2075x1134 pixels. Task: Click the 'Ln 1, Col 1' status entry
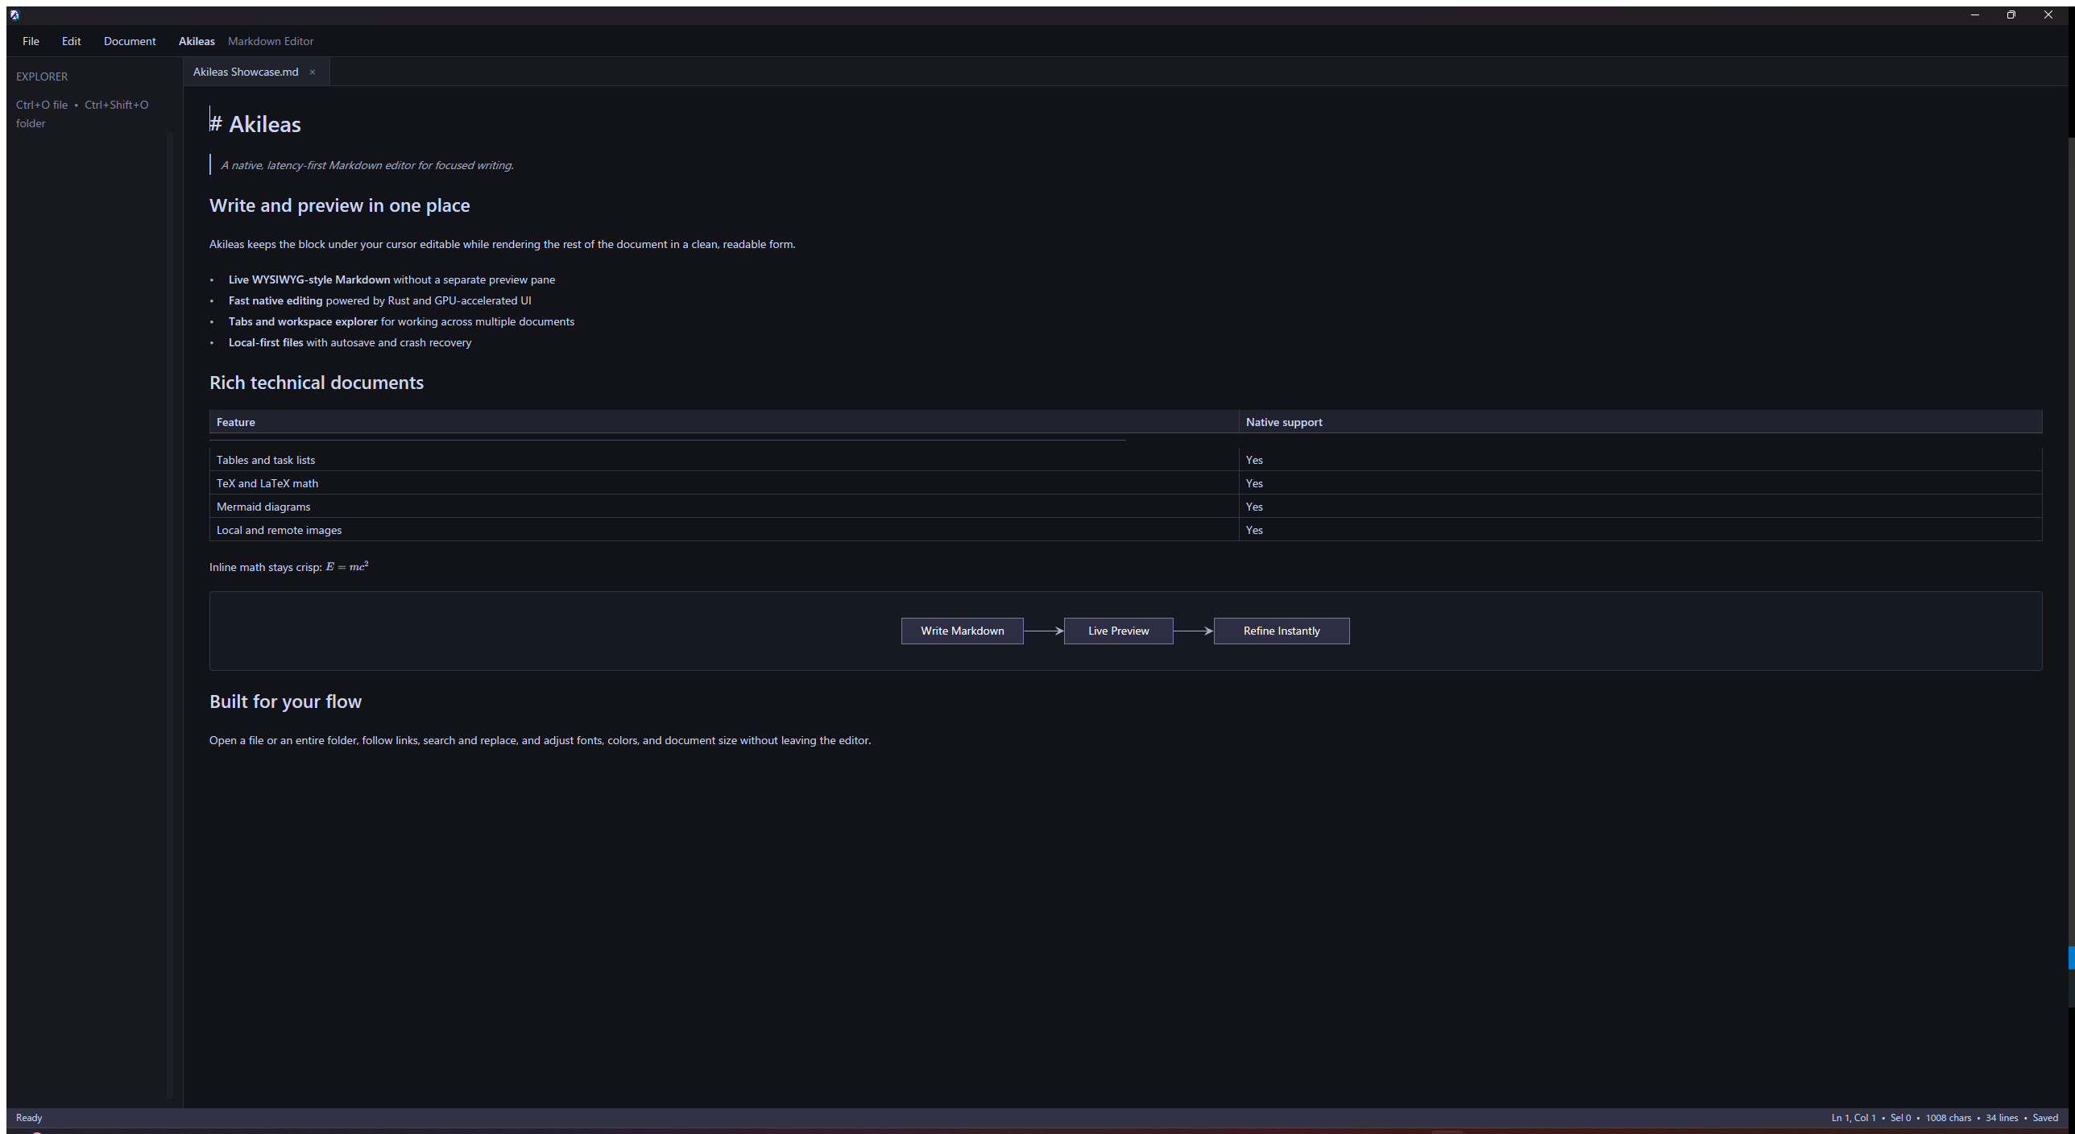coord(1853,1118)
